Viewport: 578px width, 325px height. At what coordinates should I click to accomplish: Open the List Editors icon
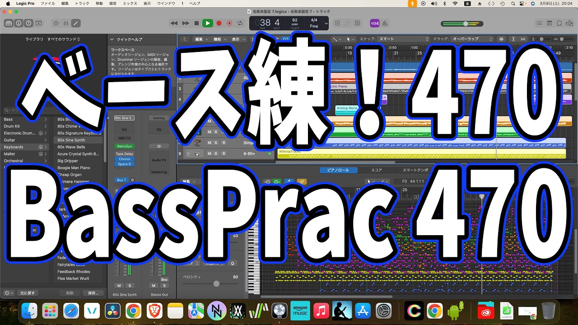click(x=539, y=23)
